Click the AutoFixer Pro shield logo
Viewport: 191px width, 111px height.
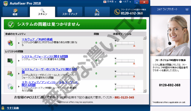pyautogui.click(x=6, y=3)
